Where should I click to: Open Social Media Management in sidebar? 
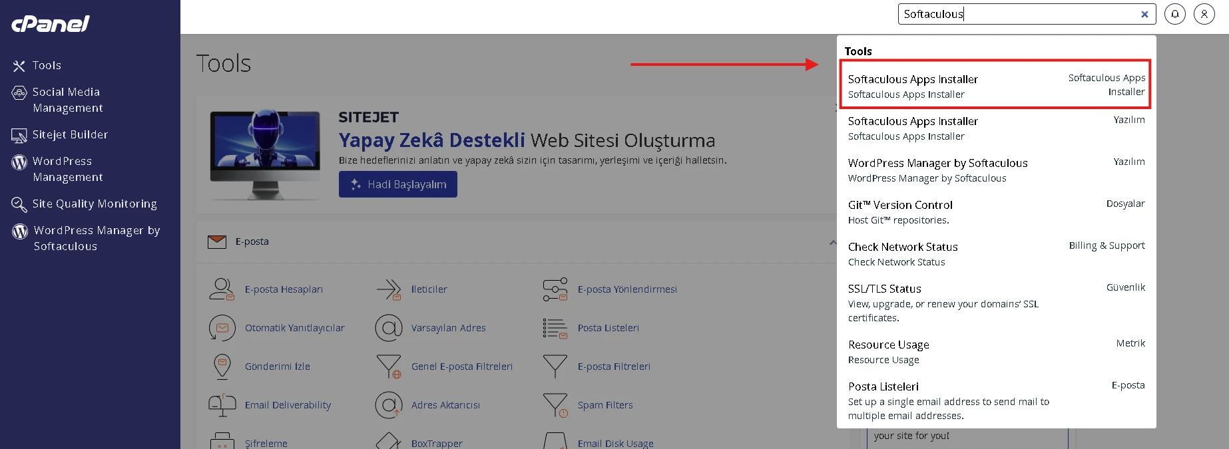(x=67, y=100)
